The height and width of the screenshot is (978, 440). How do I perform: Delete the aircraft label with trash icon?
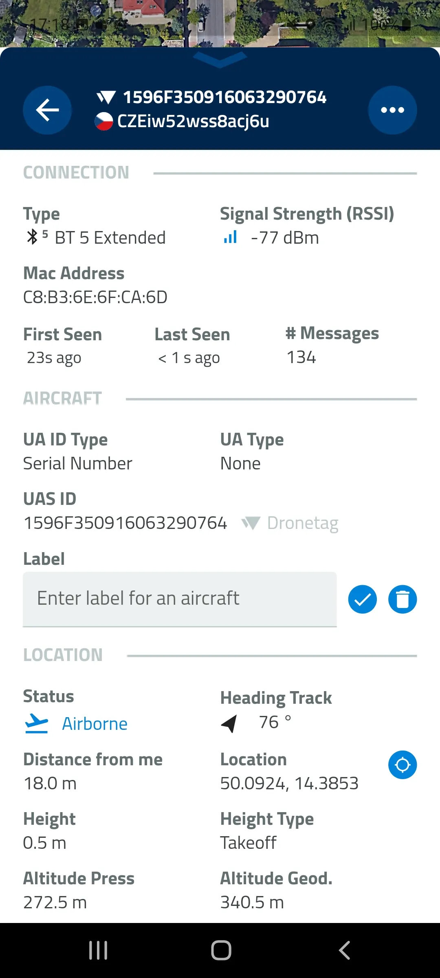[x=403, y=599]
